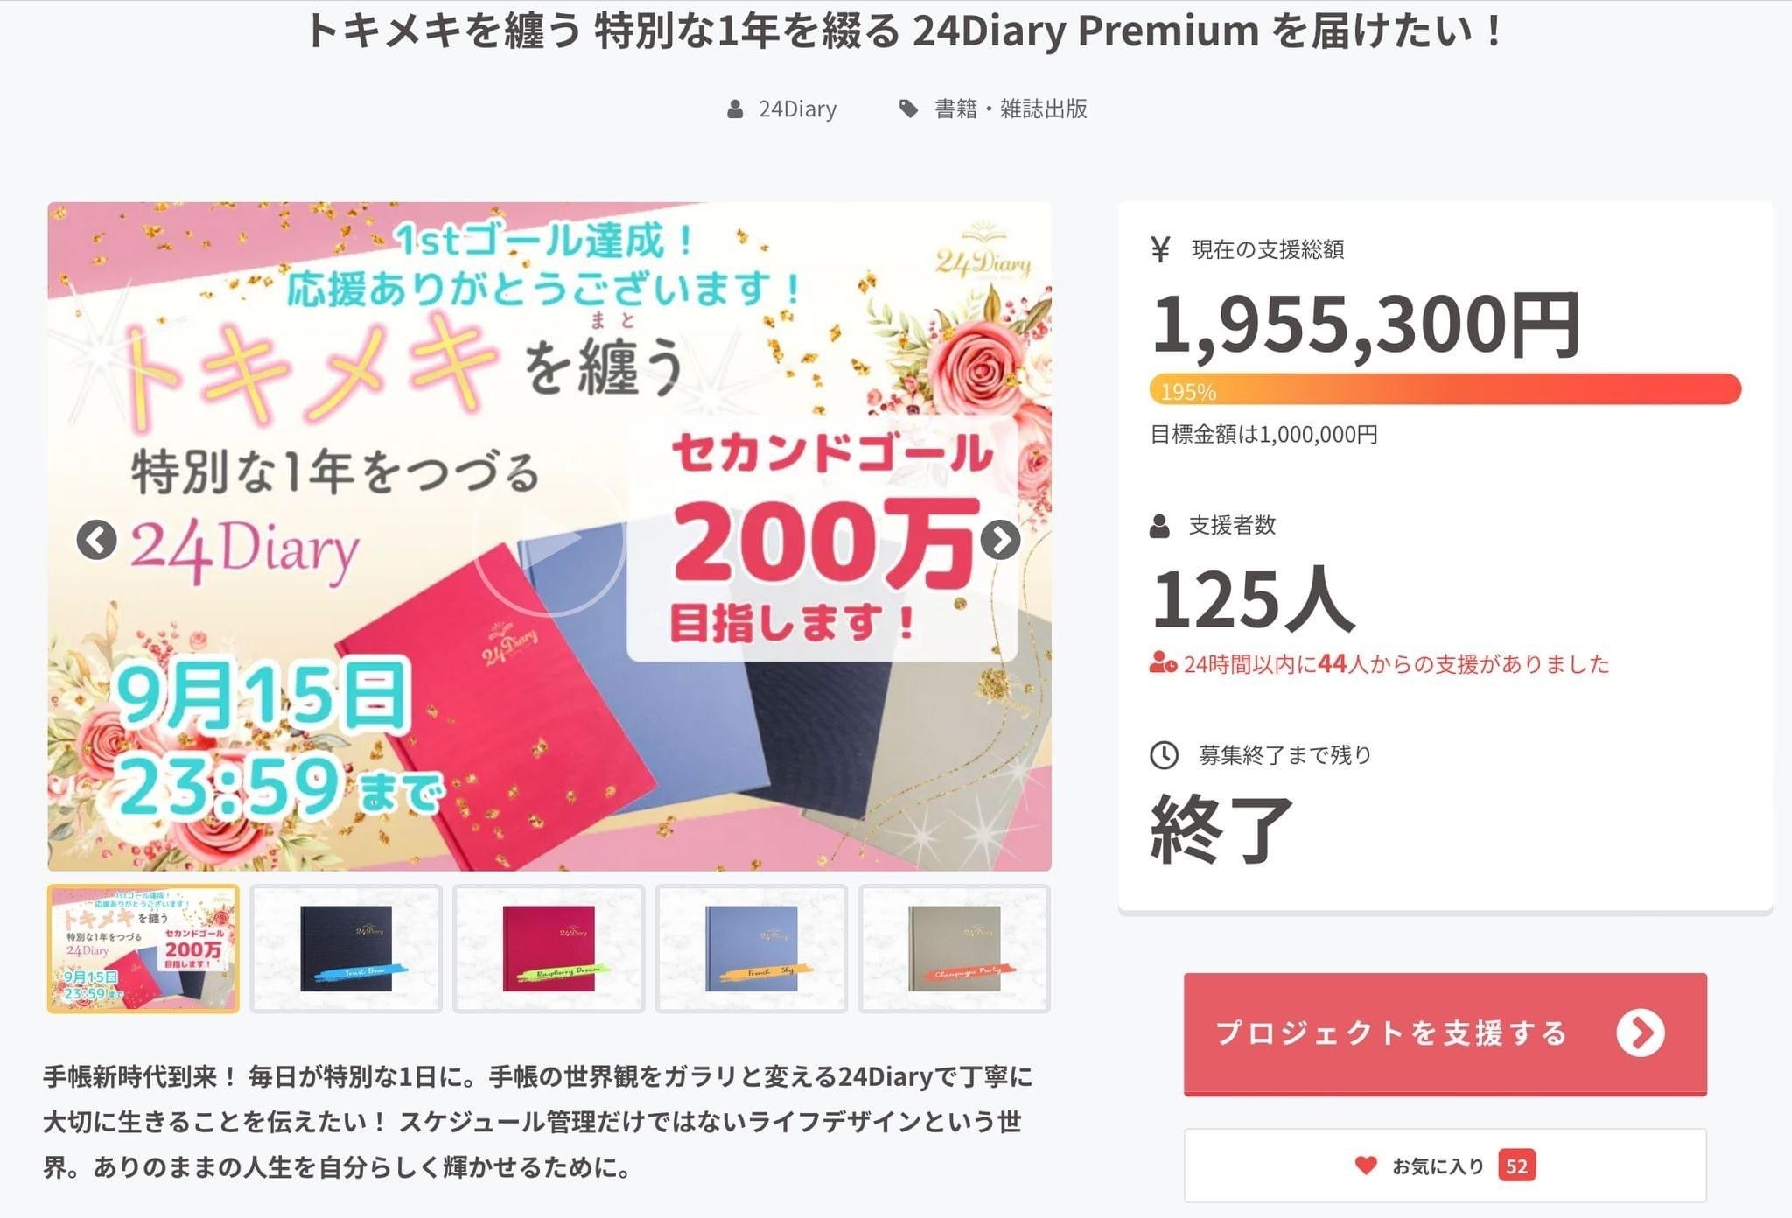Image resolution: width=1792 pixels, height=1218 pixels.
Task: Open the 書籍・雑誌出版 category link
Action: coord(1011,108)
